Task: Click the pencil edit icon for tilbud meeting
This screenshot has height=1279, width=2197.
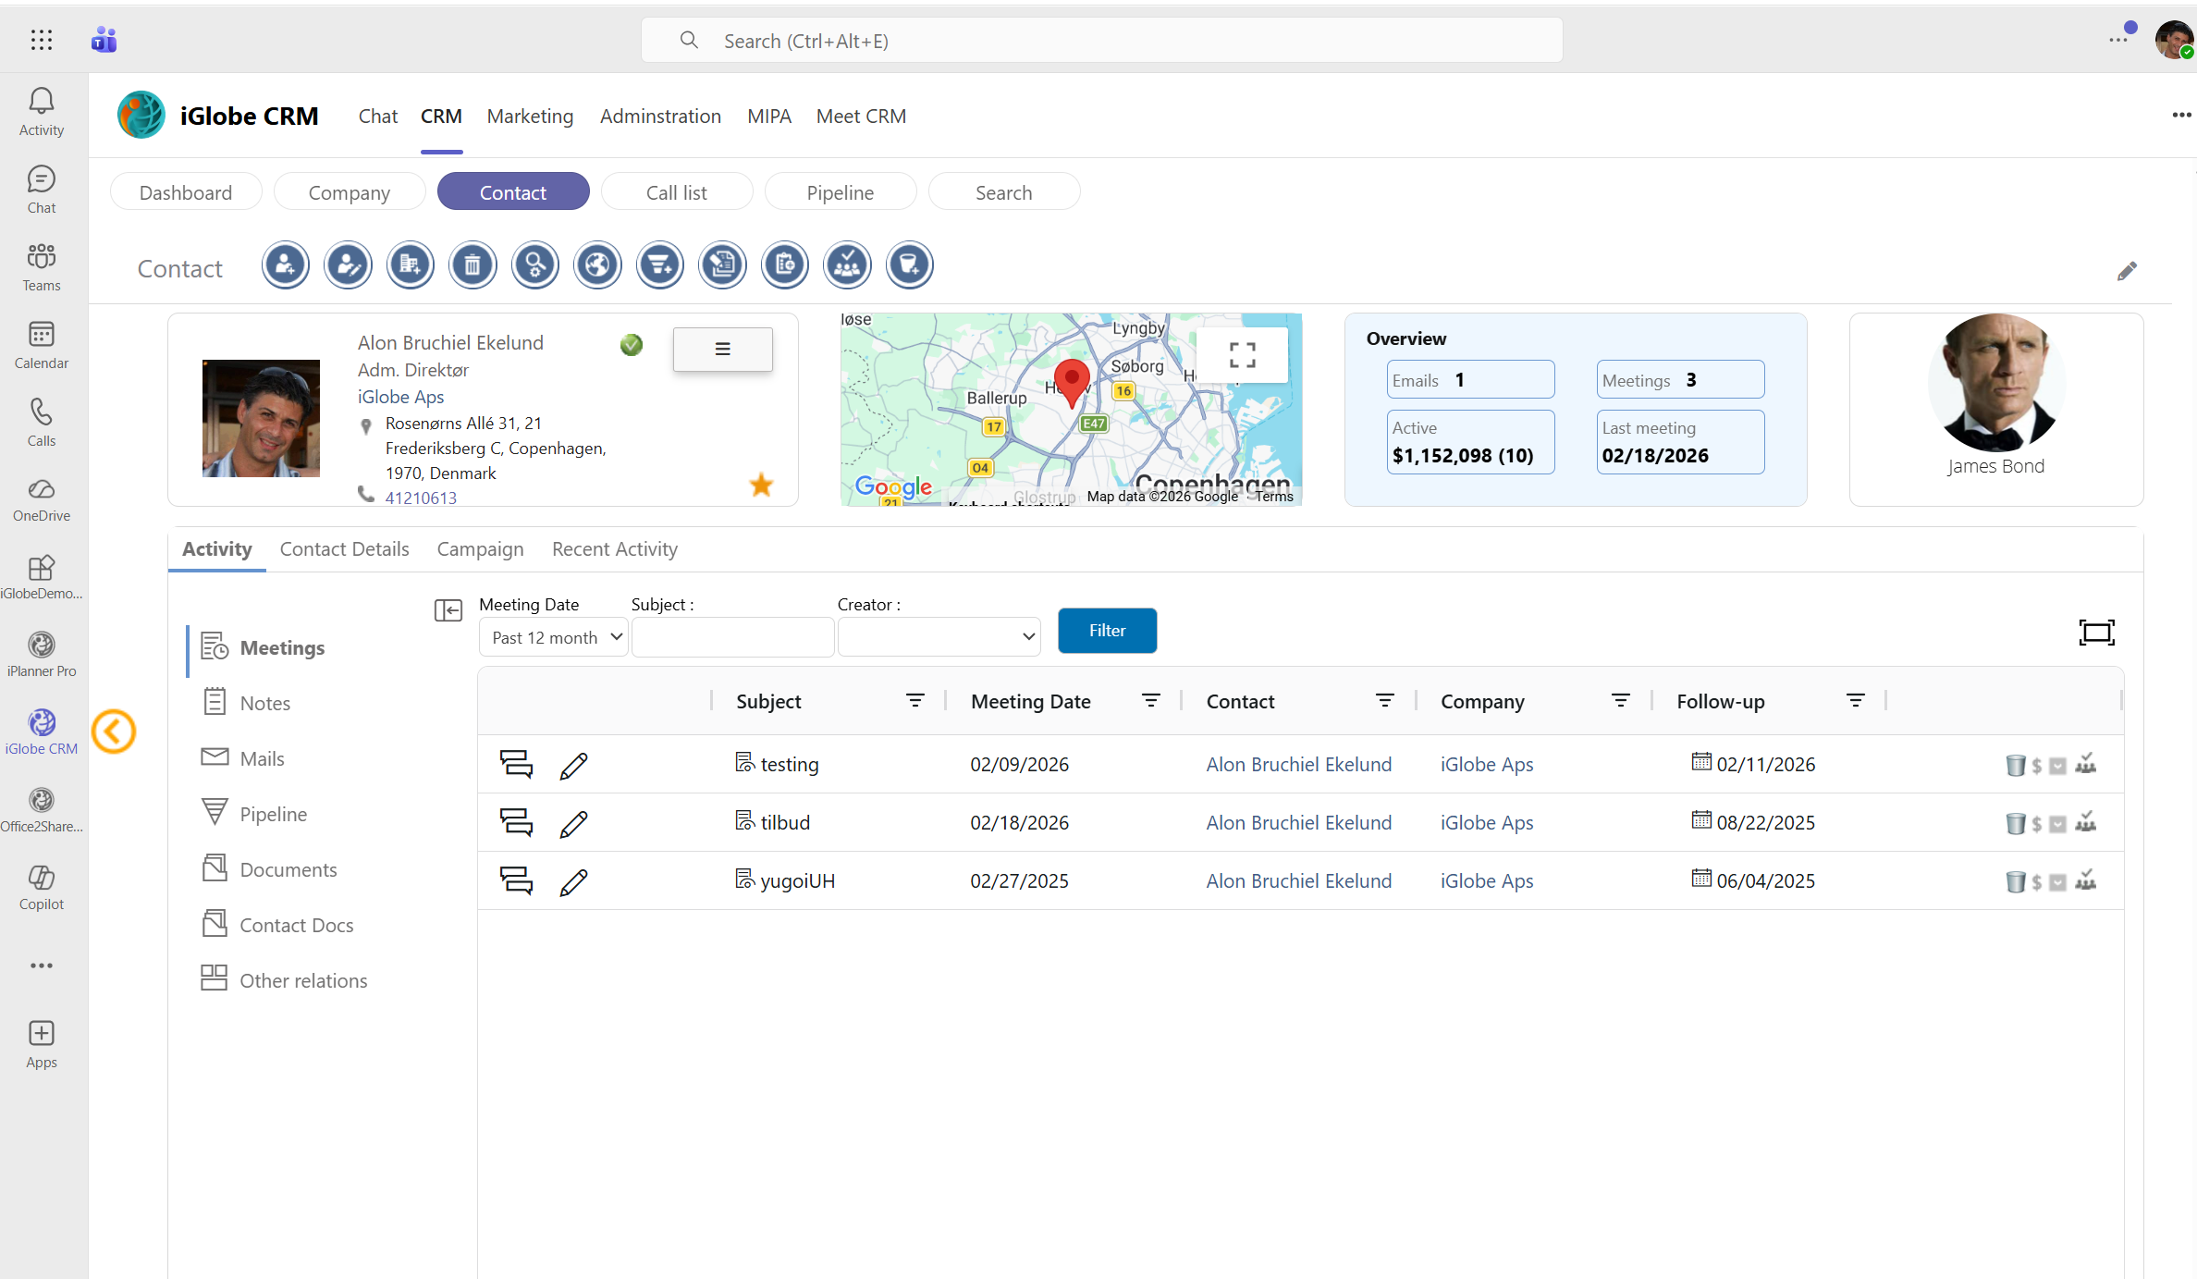Action: (x=573, y=823)
